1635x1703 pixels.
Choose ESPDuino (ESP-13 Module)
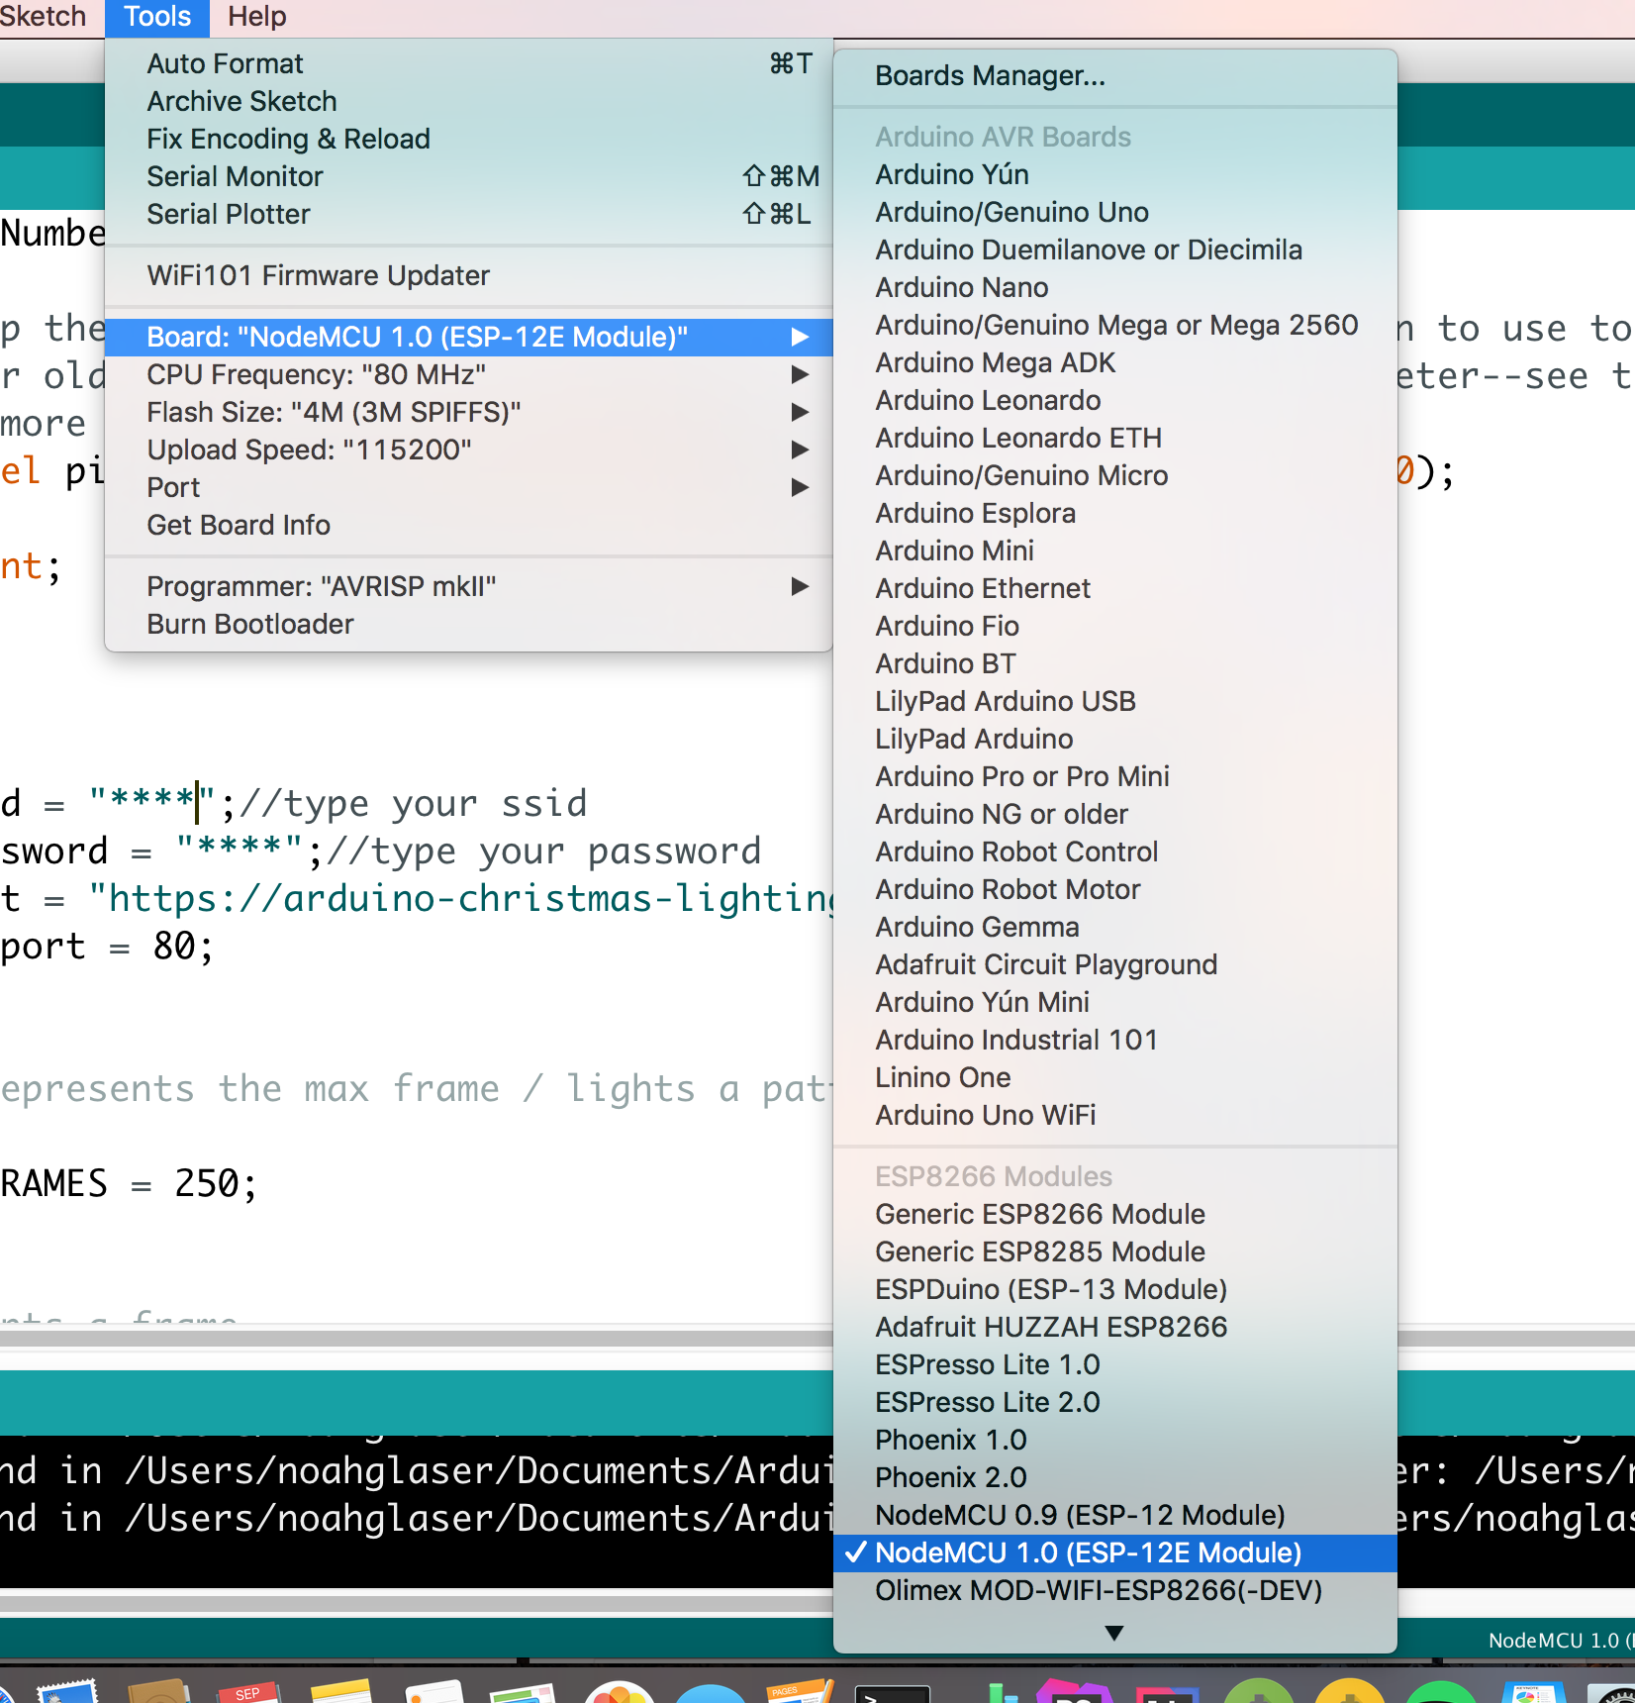point(1115,1289)
